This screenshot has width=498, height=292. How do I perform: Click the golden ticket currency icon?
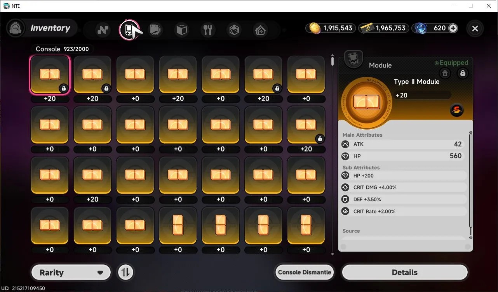pyautogui.click(x=367, y=28)
